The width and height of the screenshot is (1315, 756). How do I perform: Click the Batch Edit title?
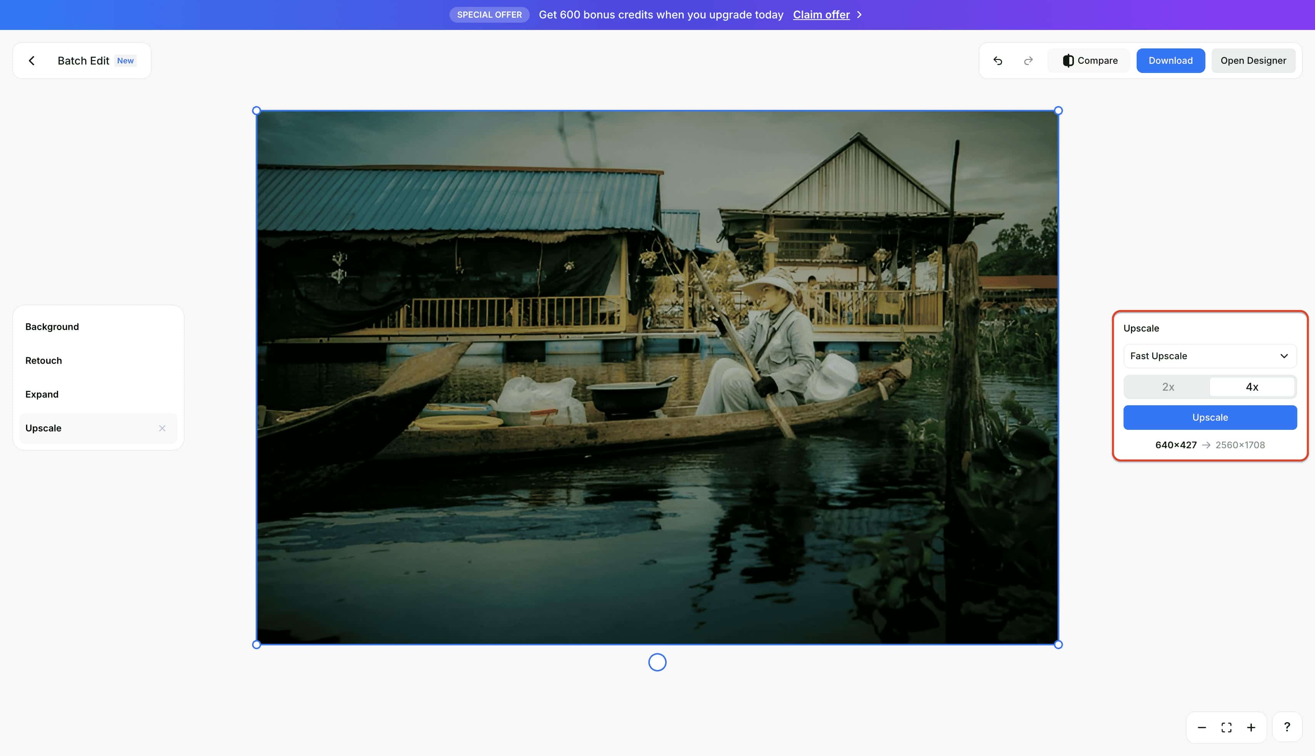[x=83, y=61]
